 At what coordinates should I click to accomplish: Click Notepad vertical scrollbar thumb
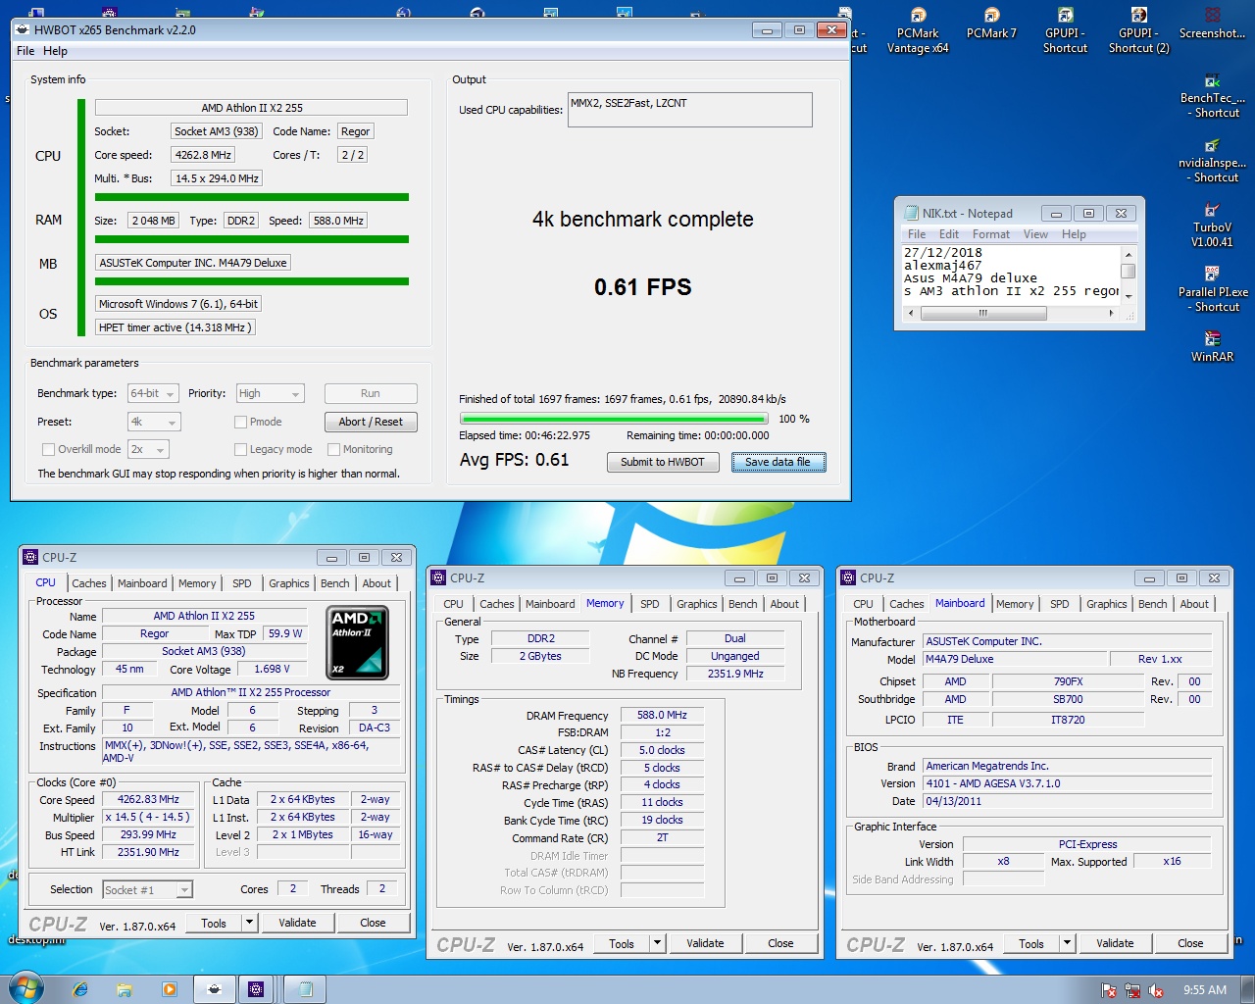point(1128,272)
